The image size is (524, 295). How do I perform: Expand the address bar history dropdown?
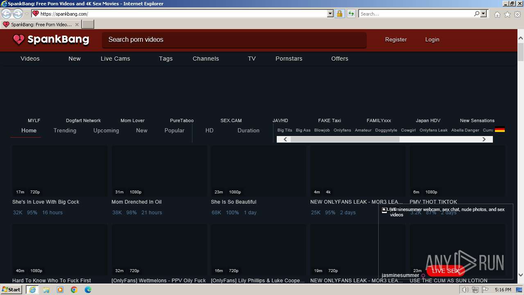(x=330, y=14)
